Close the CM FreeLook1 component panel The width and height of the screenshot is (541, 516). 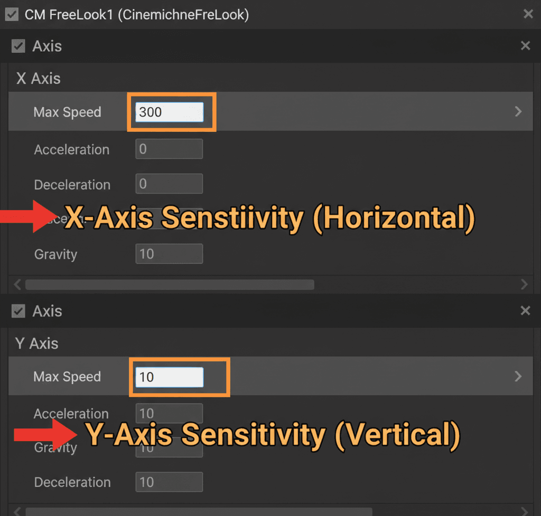click(528, 14)
